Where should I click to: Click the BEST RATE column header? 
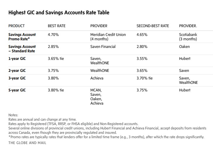point(57,26)
